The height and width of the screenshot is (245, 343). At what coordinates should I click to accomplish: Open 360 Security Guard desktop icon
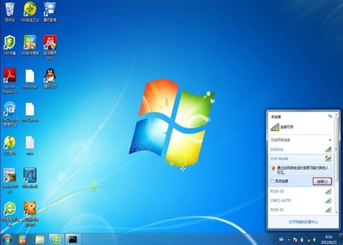coord(29,10)
